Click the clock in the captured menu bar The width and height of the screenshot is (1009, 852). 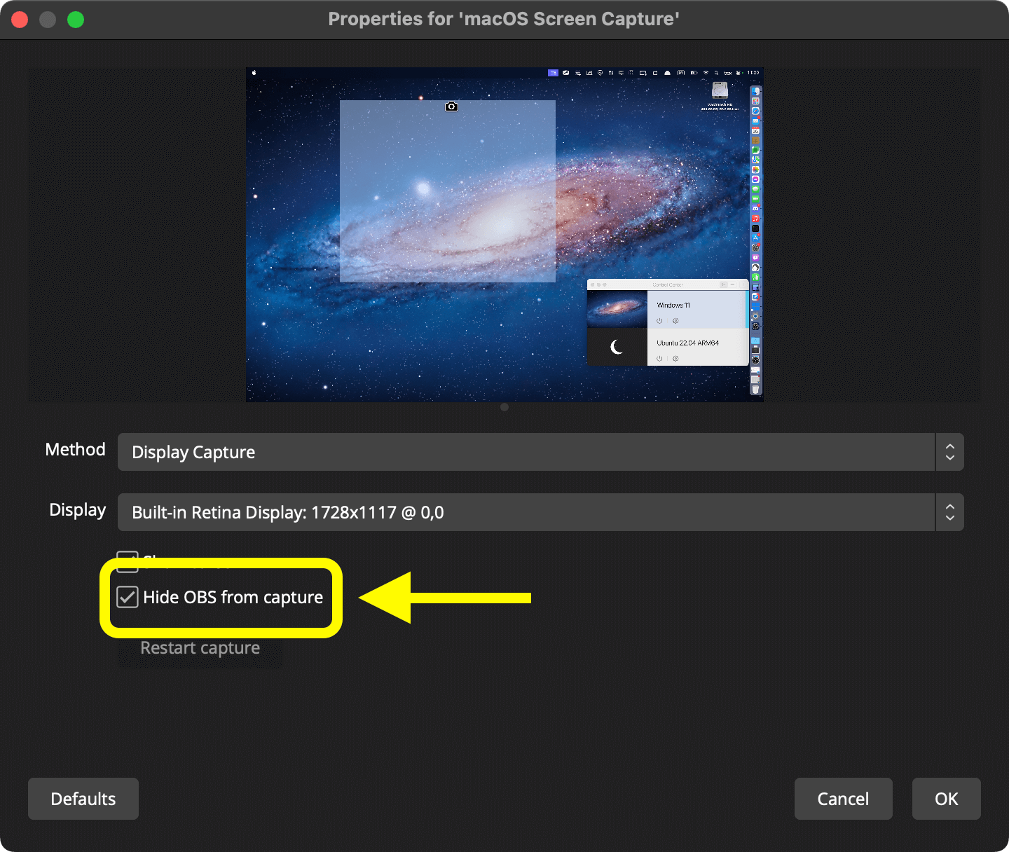pos(753,73)
